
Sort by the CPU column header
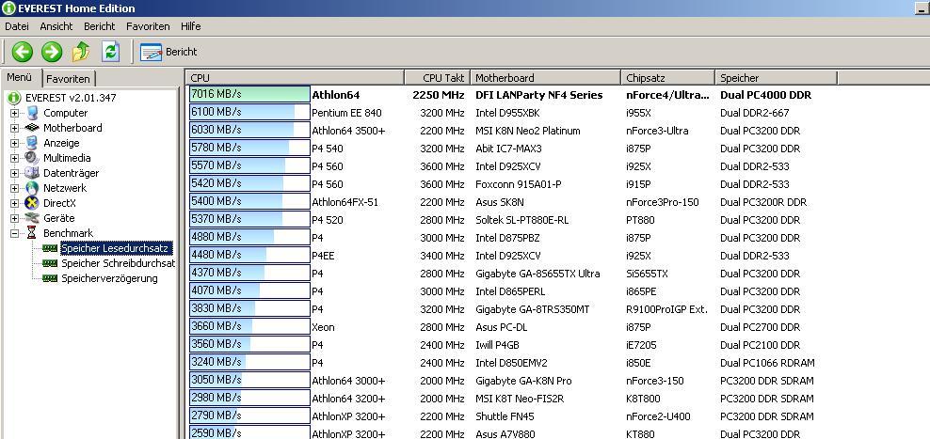295,78
